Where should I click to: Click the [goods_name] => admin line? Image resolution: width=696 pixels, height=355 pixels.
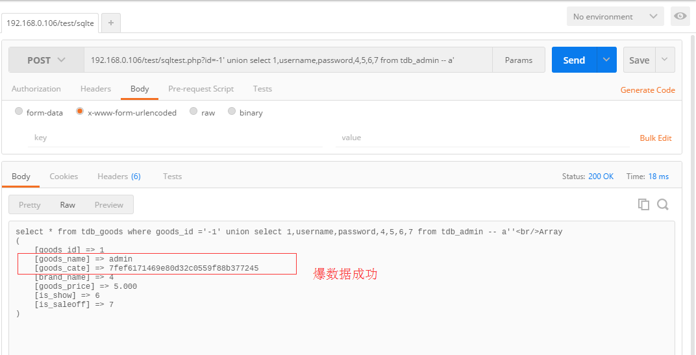click(x=84, y=259)
